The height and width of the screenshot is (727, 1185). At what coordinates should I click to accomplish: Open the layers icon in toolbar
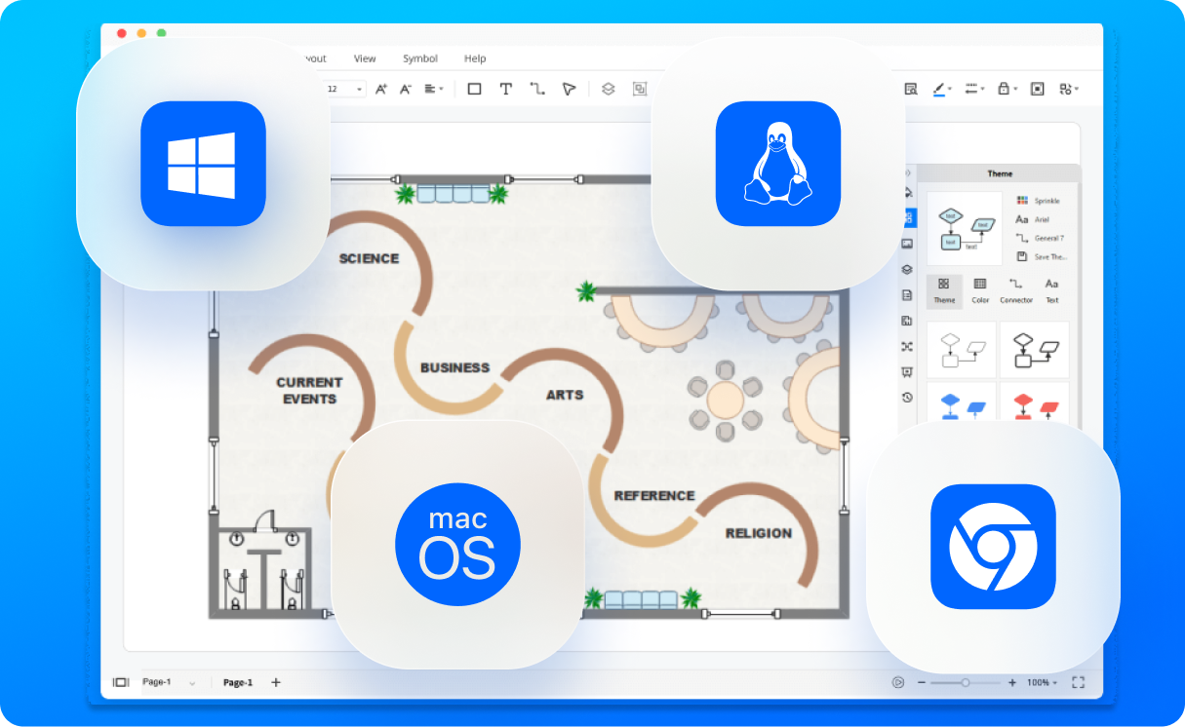tap(609, 89)
